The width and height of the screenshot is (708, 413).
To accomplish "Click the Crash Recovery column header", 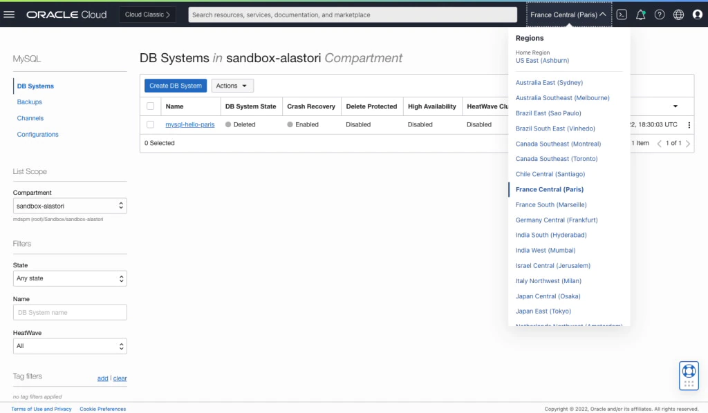I will click(311, 106).
